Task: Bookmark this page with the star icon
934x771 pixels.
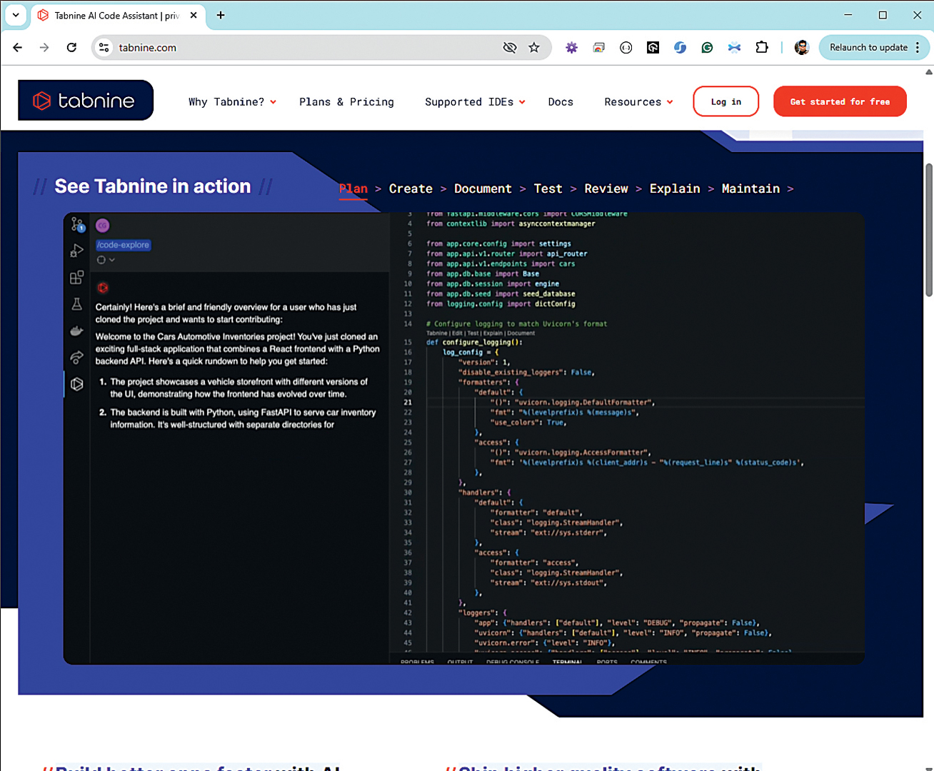Action: point(534,48)
